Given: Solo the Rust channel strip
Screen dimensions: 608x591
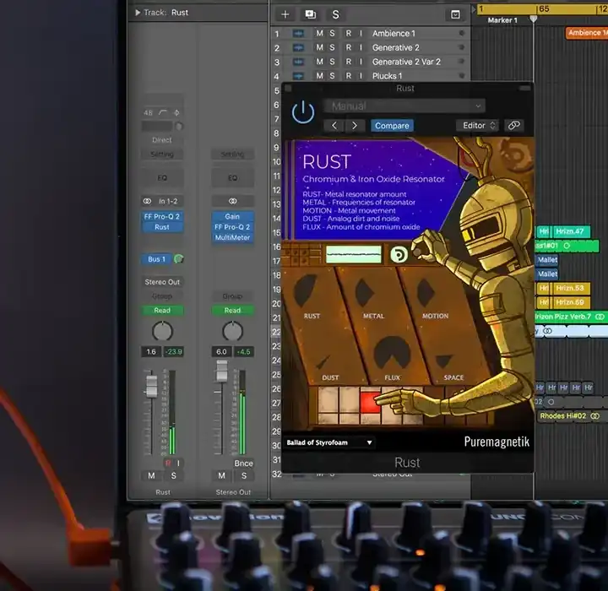Looking at the screenshot, I should click(173, 475).
